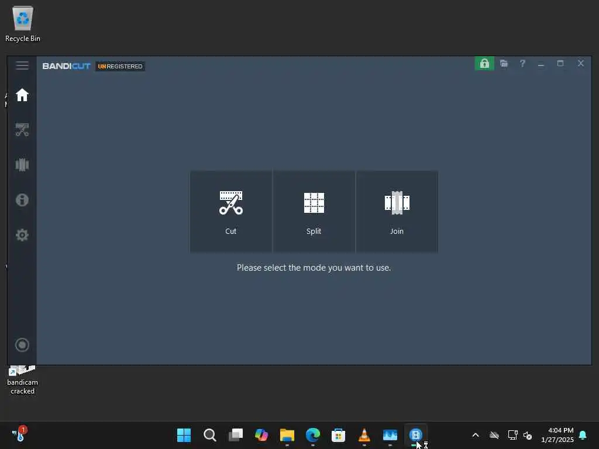Open the Bandicut help question mark

click(522, 63)
